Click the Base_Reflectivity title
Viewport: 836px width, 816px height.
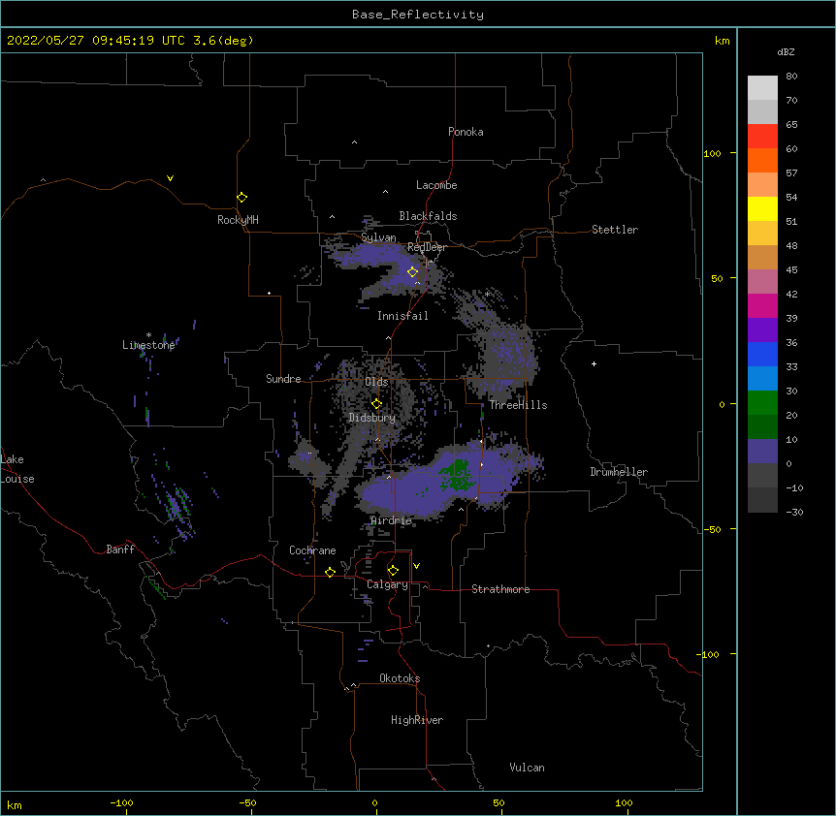pos(418,15)
